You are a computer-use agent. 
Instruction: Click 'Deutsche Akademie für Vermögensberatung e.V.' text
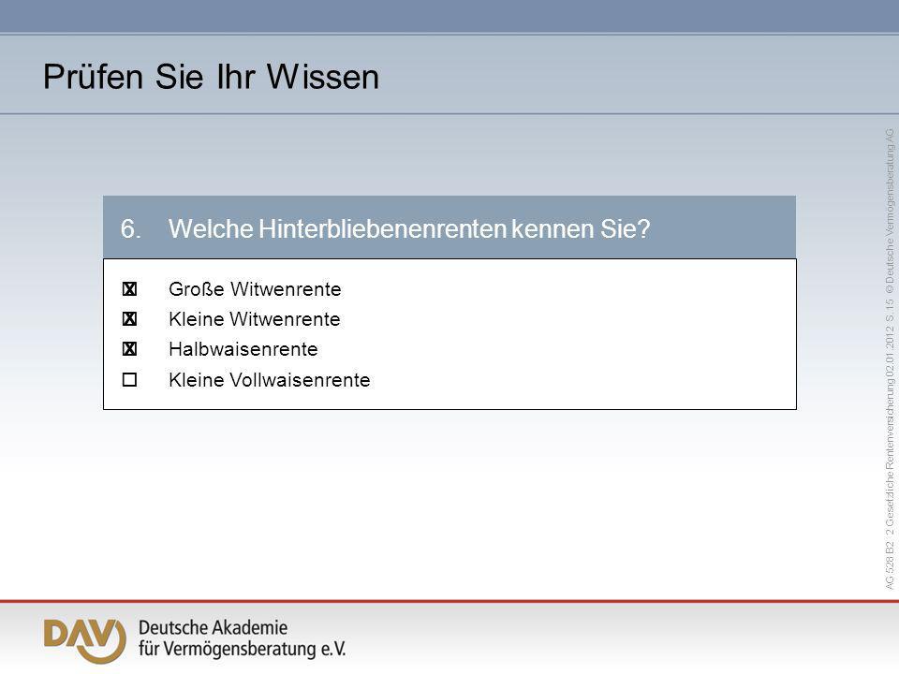click(242, 637)
